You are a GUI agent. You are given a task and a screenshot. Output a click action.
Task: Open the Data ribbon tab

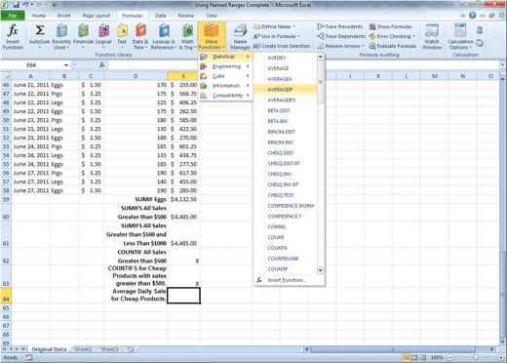pyautogui.click(x=160, y=16)
